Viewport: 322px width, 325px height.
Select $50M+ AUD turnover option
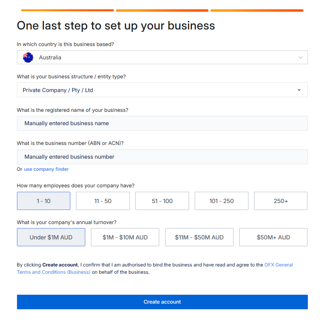click(x=273, y=237)
